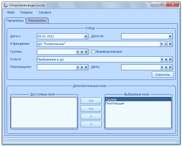Clear the Плательщики field with X icon
182x146 pixels.
coord(86,67)
